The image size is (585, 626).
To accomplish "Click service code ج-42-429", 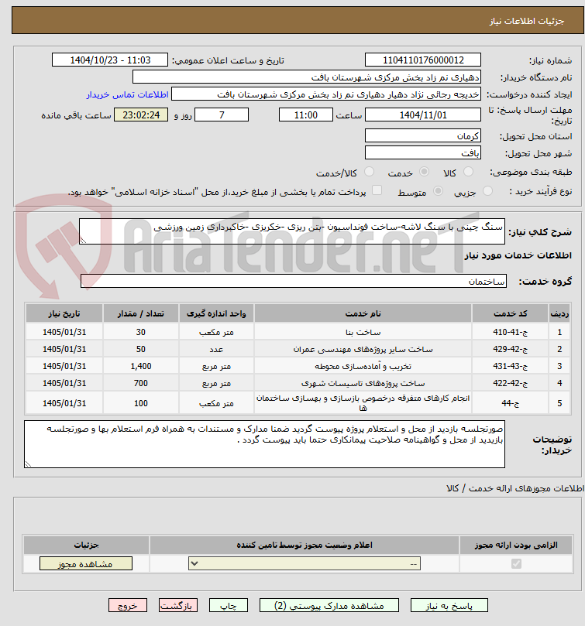I will click(510, 349).
